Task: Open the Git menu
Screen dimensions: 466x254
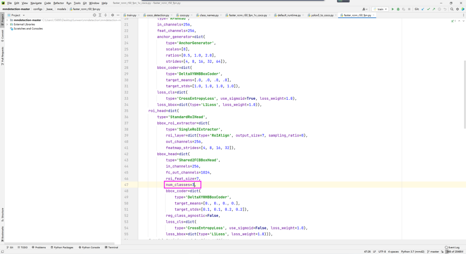Action: point(85,3)
